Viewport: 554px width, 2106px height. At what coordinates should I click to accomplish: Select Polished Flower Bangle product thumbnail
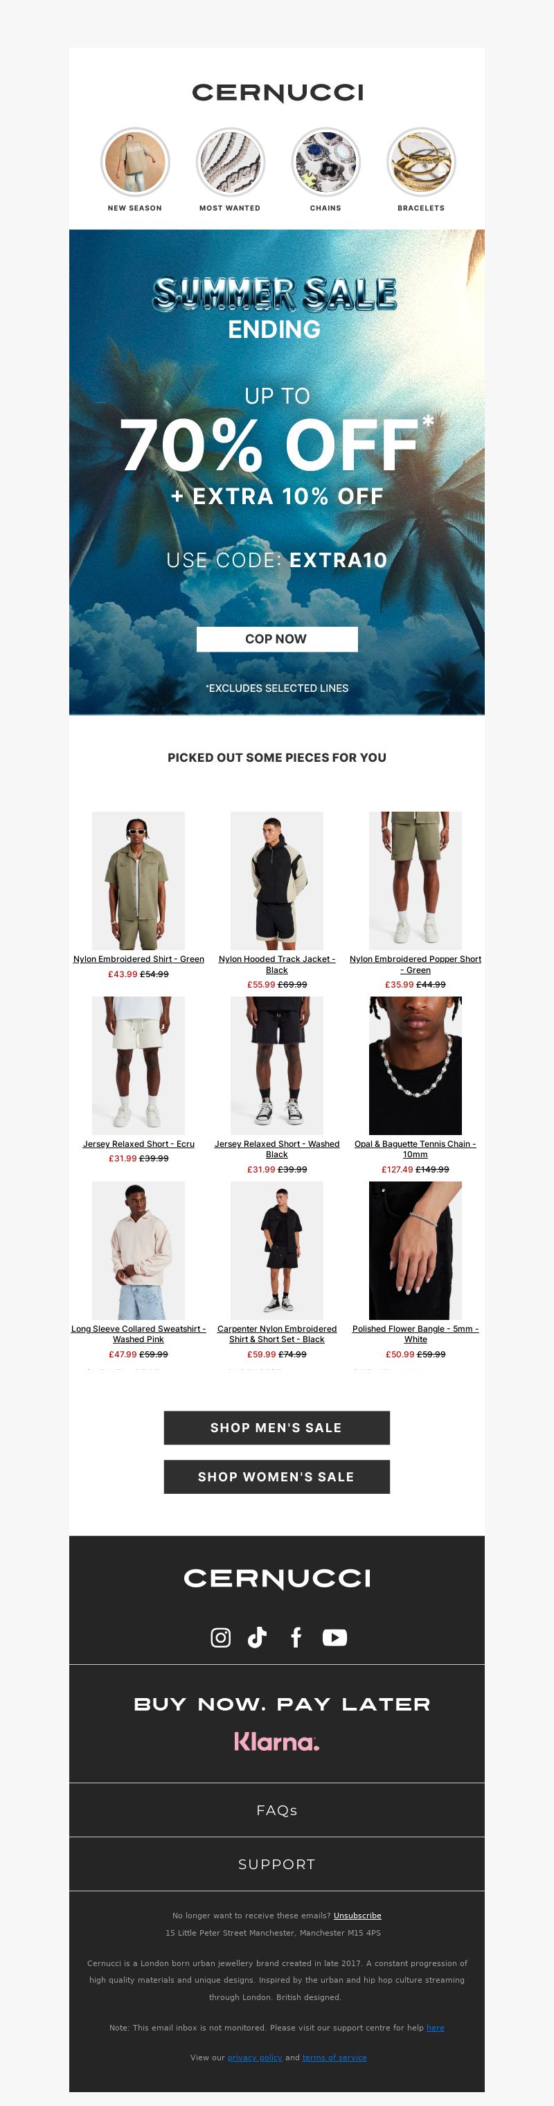click(415, 1249)
